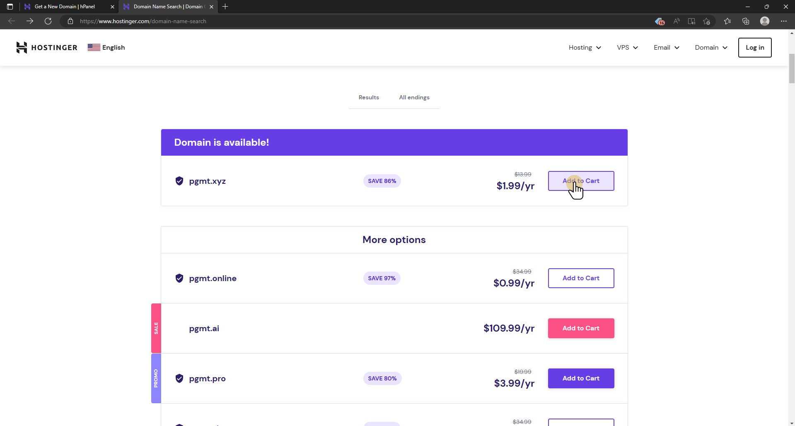Click the shield icon next to pgmt.pro
The height and width of the screenshot is (426, 795).
179,378
